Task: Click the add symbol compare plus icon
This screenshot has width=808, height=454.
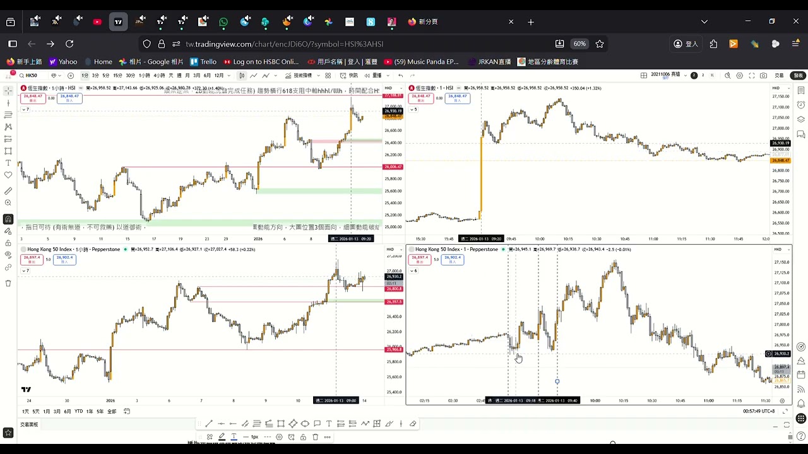Action: 71,75
